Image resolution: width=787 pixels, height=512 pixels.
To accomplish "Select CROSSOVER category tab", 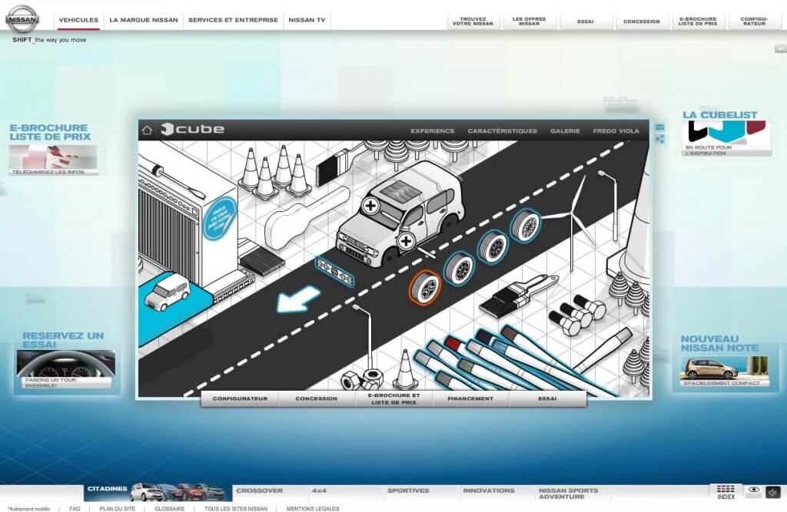I will [x=260, y=491].
